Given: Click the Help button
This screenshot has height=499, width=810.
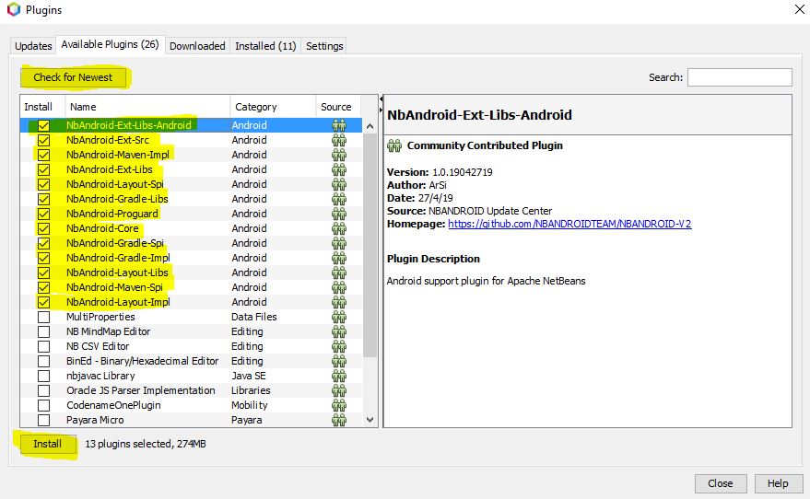Looking at the screenshot, I should pyautogui.click(x=778, y=483).
